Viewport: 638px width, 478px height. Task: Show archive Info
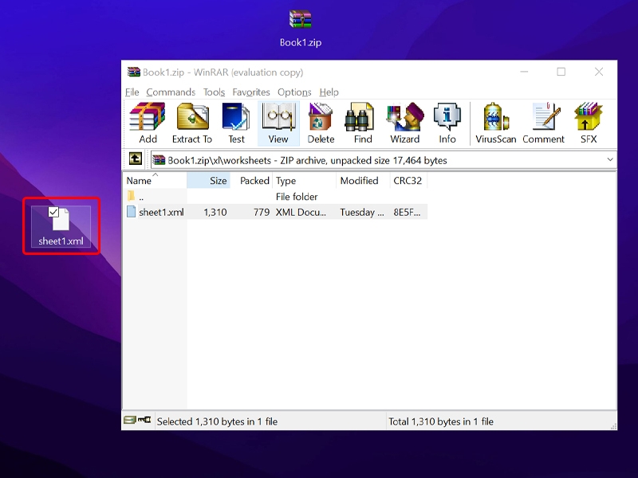click(447, 123)
